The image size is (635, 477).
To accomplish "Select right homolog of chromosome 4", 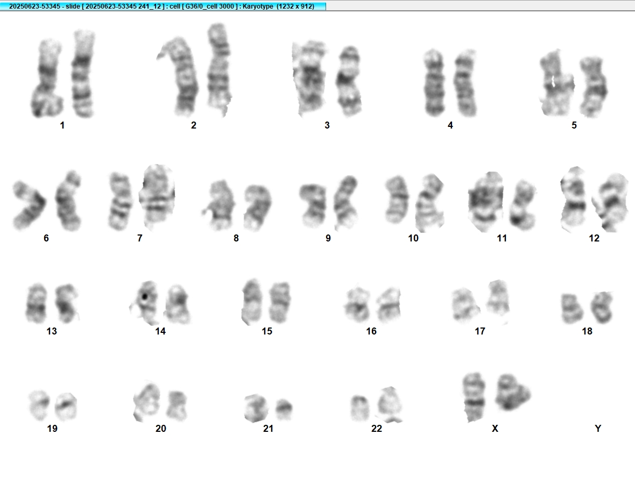I will (x=465, y=83).
